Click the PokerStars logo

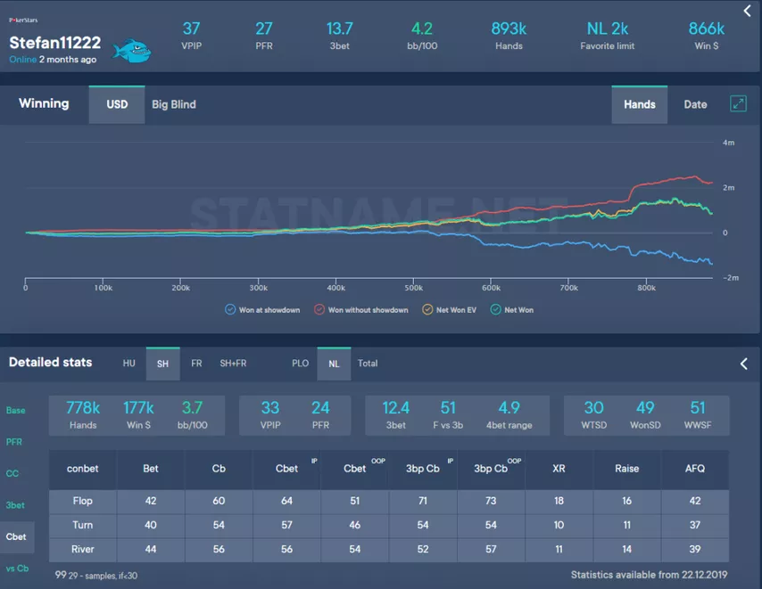pyautogui.click(x=23, y=19)
